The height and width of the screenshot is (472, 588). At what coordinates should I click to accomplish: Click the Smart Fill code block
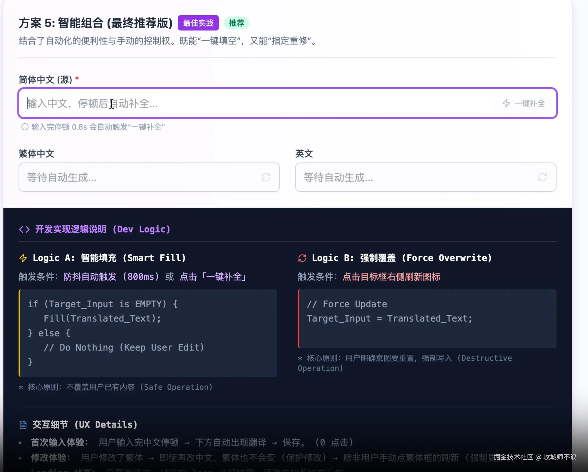[148, 333]
